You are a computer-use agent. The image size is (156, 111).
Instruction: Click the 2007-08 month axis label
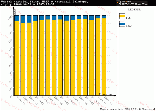pyautogui.click(x=83, y=101)
